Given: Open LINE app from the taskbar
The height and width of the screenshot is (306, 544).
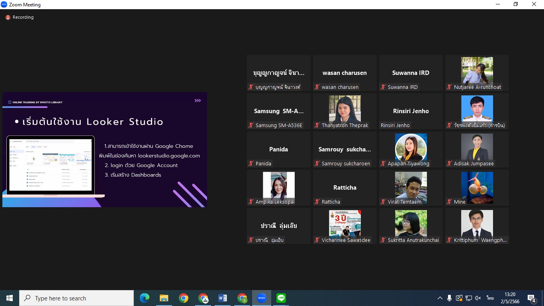Looking at the screenshot, I should coord(281,298).
